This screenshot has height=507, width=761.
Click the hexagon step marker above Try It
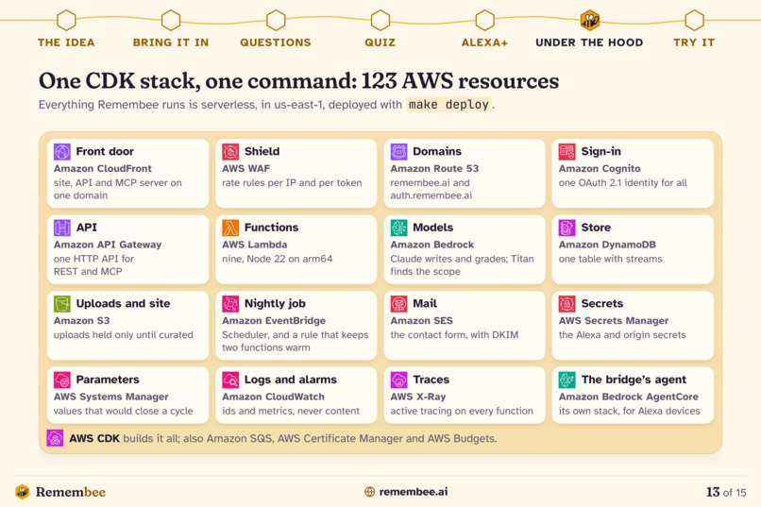click(695, 21)
